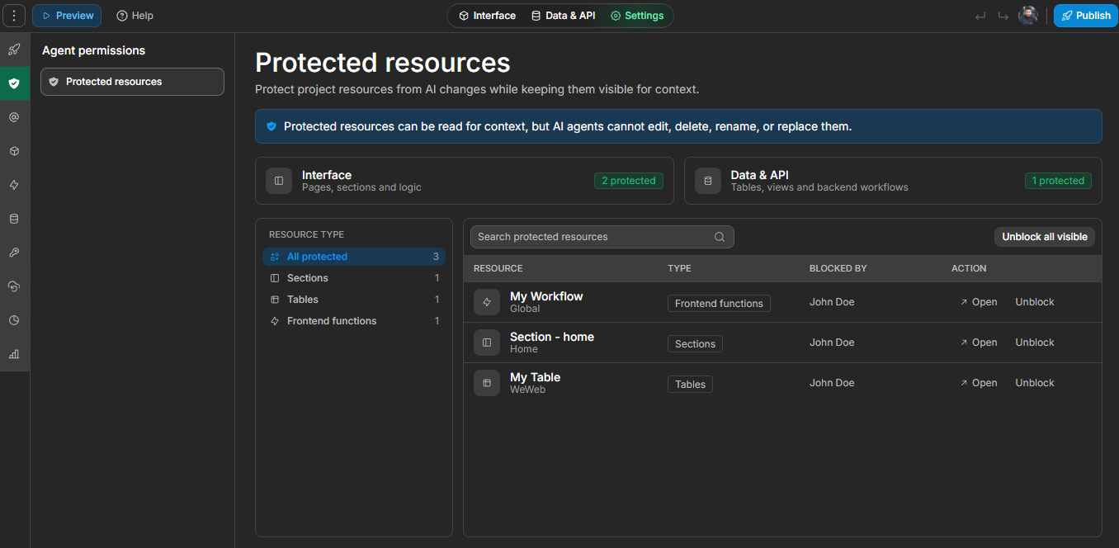Click the 2 protected badge
Screen dimensions: 1119x548
click(x=629, y=181)
